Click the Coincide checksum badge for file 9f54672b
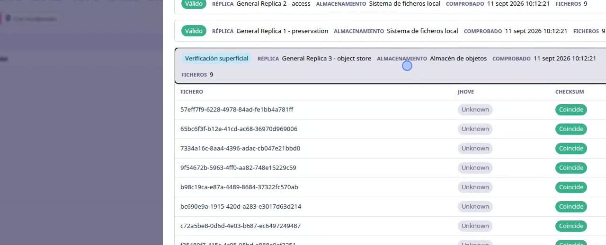 (x=571, y=168)
